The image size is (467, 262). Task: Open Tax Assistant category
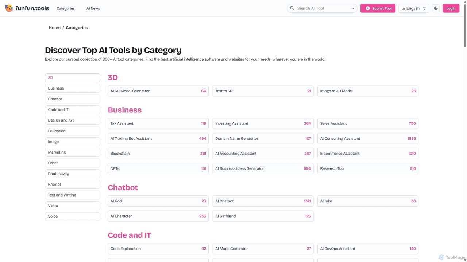(x=158, y=123)
